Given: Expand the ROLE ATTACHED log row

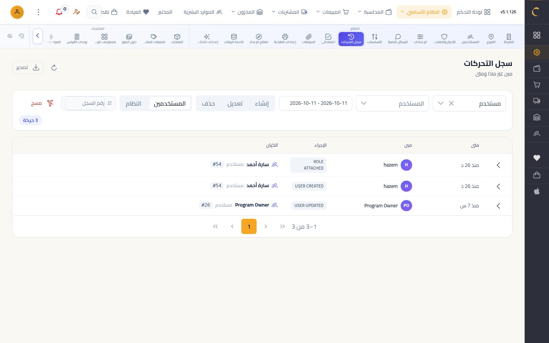Looking at the screenshot, I should 498,165.
